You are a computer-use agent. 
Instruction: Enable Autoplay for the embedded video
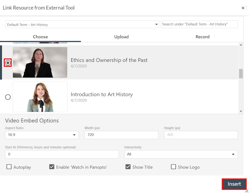click(x=9, y=167)
